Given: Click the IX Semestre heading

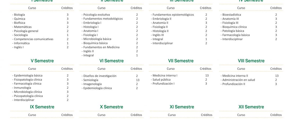Looking at the screenshot, I should click(x=42, y=107).
